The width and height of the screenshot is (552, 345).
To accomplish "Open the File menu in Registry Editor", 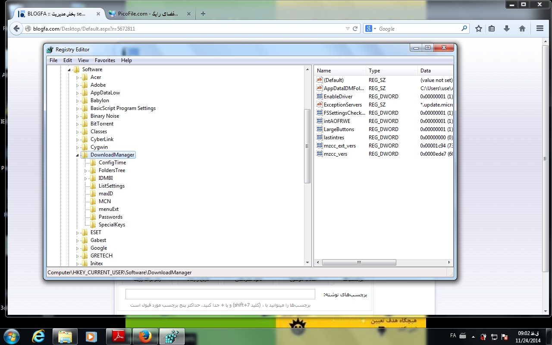I will [53, 60].
